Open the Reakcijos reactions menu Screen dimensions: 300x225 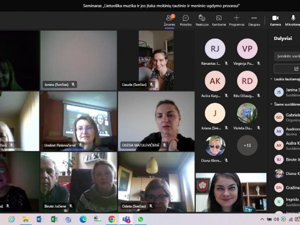point(202,21)
